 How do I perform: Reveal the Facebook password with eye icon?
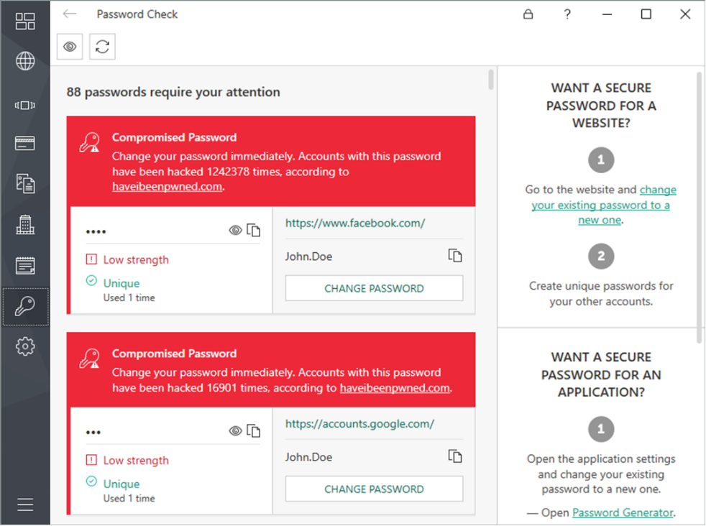[235, 231]
